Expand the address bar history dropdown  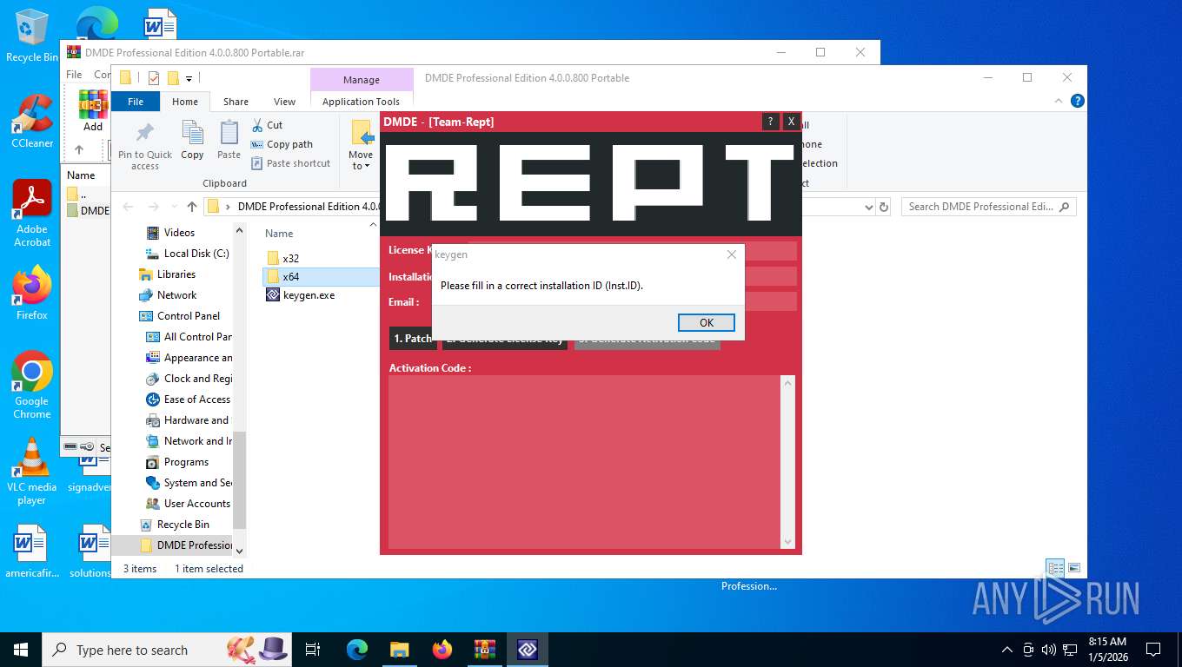[868, 207]
